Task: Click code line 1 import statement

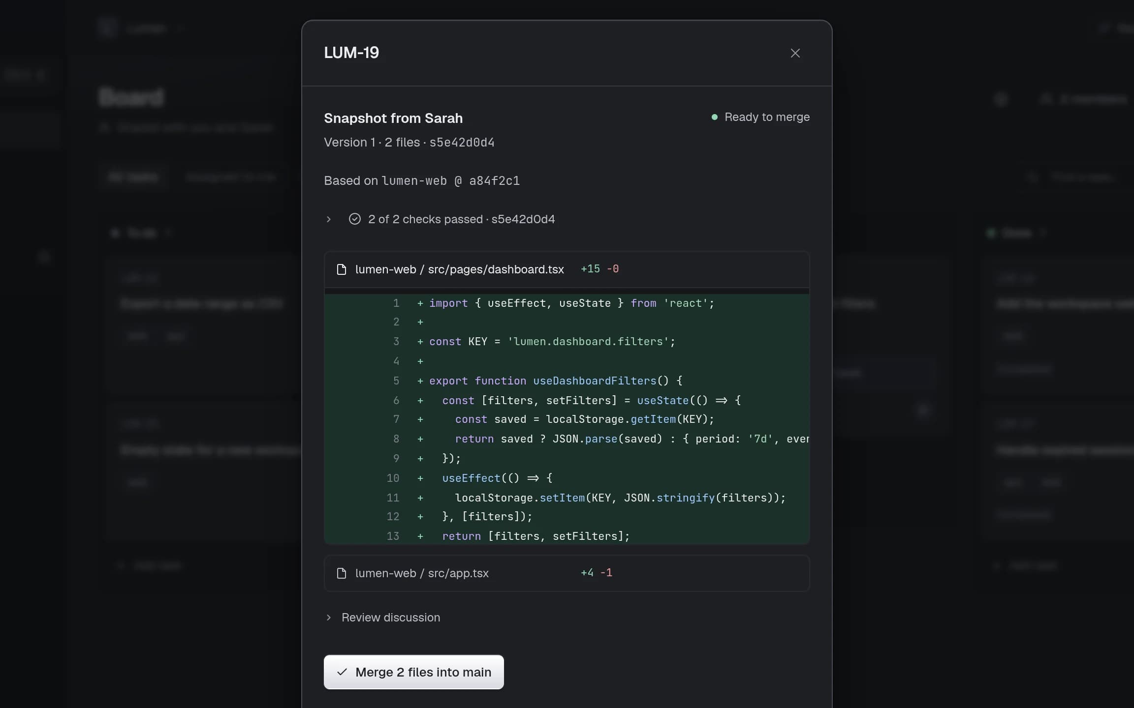Action: pos(571,303)
